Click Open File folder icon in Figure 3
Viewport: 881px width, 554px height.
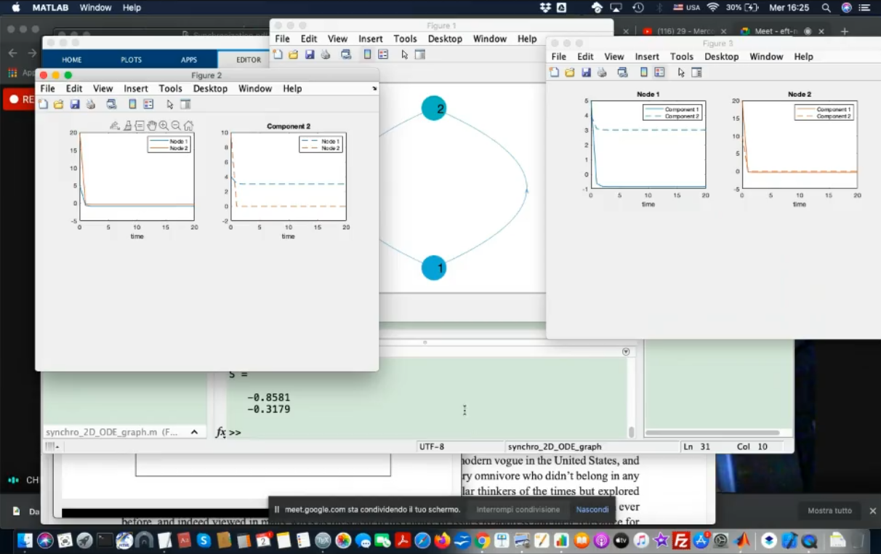click(570, 73)
